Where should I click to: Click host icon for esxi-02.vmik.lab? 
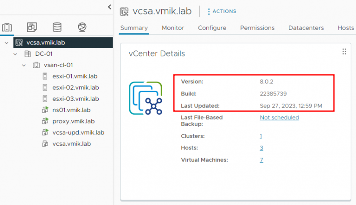tap(45, 88)
